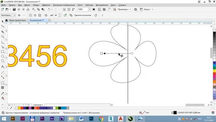Toggle Show Rulers icon
This screenshot has width=216, height=122.
tap(100, 9)
